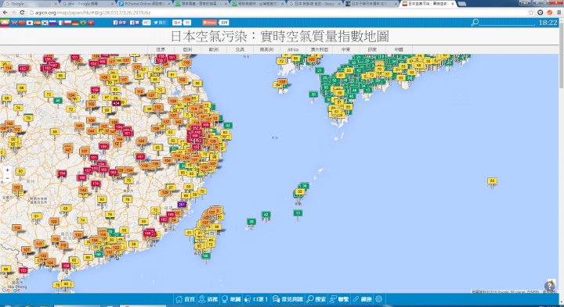Open the 世界 region tab
The width and height of the screenshot is (564, 307).
(x=161, y=49)
